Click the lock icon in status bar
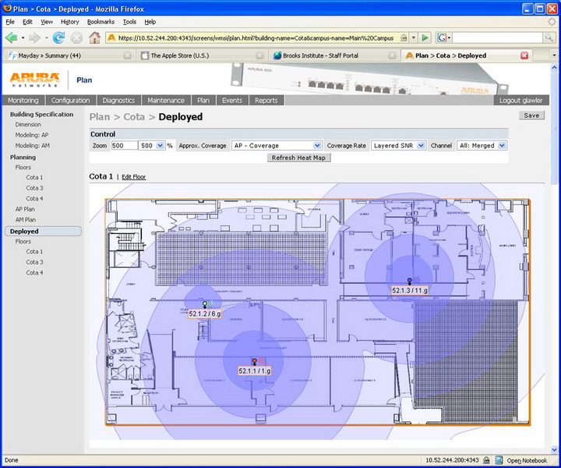 coord(486,460)
